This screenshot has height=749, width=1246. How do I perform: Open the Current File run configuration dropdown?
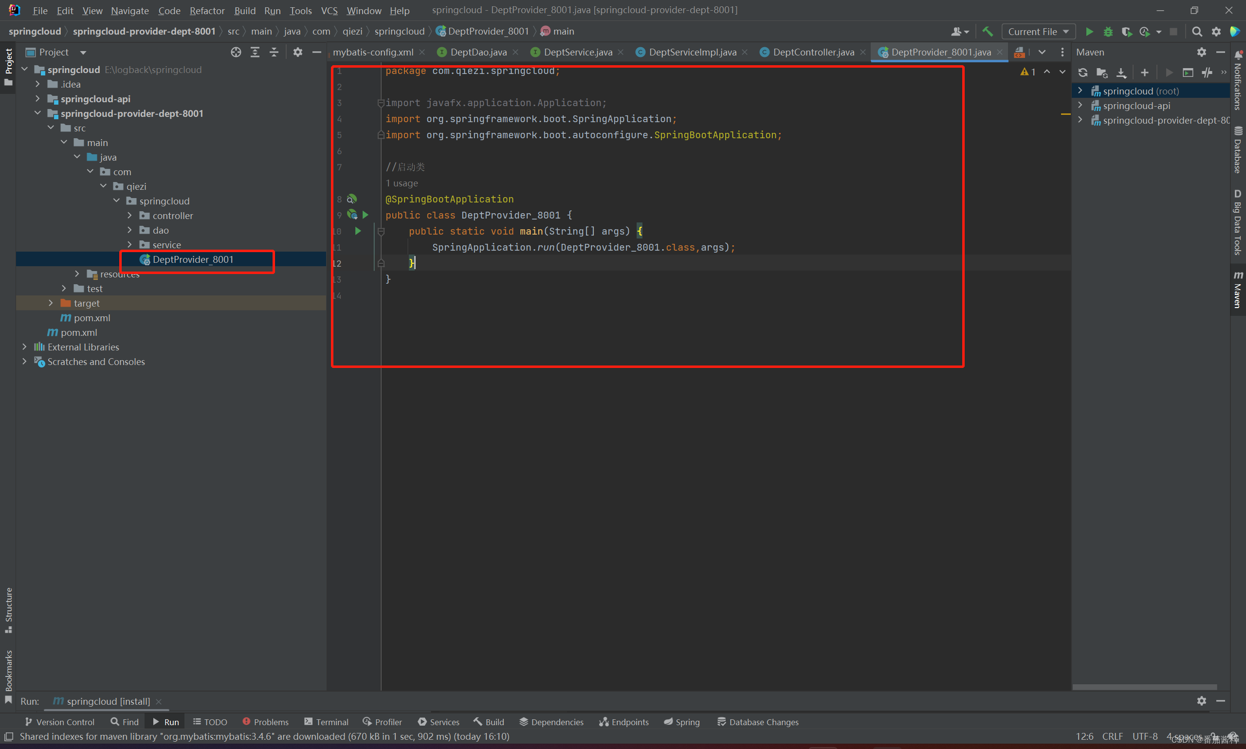pyautogui.click(x=1038, y=32)
